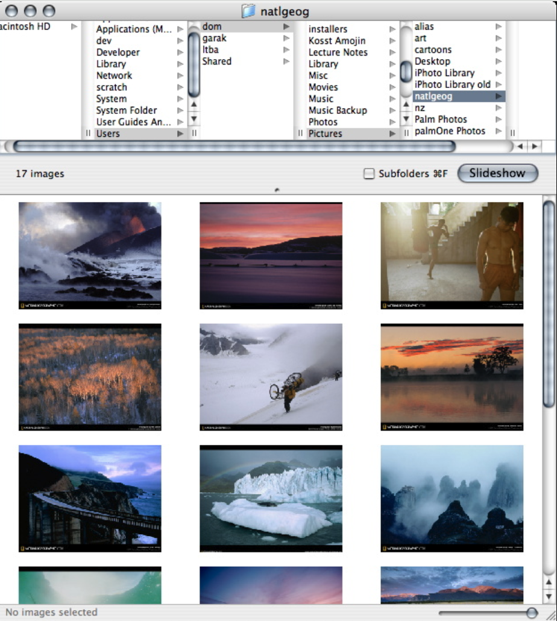Click the thumbnail pane scroll down arrow
The width and height of the screenshot is (557, 621).
click(549, 596)
